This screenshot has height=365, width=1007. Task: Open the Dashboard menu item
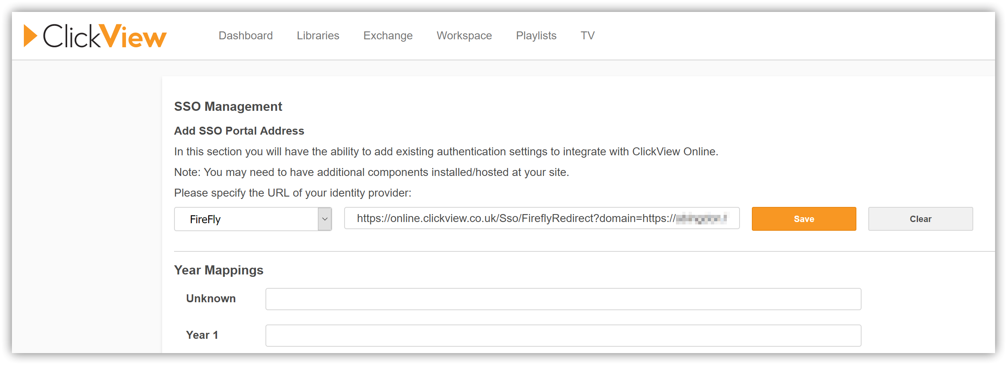[246, 36]
